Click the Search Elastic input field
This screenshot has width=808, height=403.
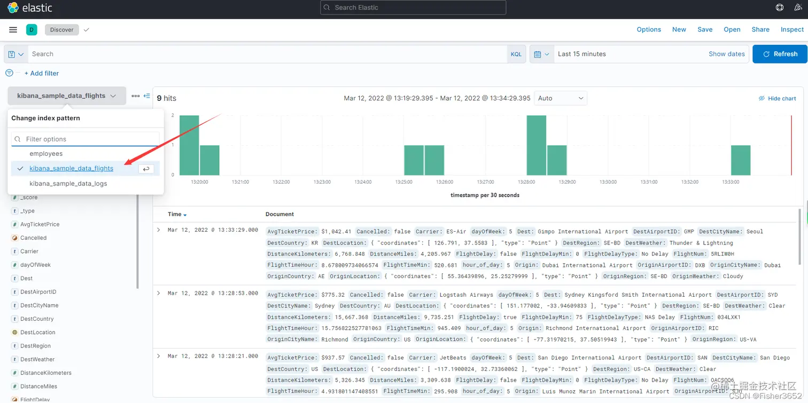(413, 7)
